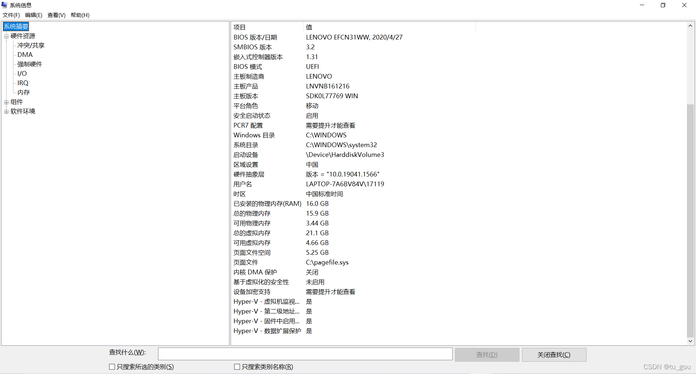Click the value C:\pagefile.sys
The height and width of the screenshot is (374, 696).
[x=327, y=262]
